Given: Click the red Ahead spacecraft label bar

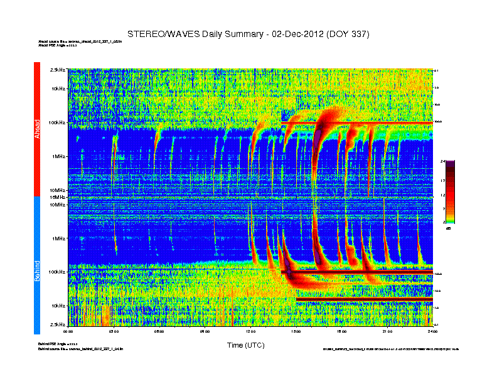Looking at the screenshot, I should tap(37, 129).
